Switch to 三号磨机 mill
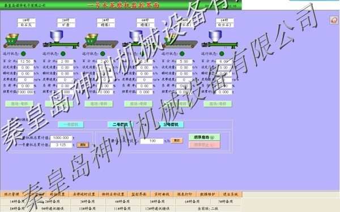 [x=171, y=124]
